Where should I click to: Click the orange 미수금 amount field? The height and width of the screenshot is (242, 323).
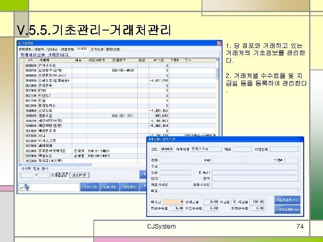point(173,202)
